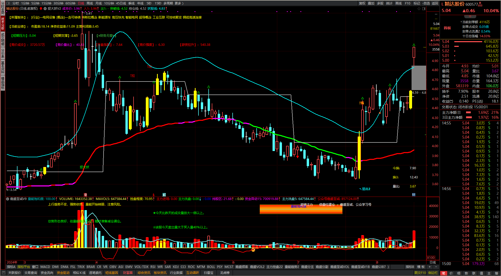Open the round dropdown before 捉大妖V2

(45, 9)
